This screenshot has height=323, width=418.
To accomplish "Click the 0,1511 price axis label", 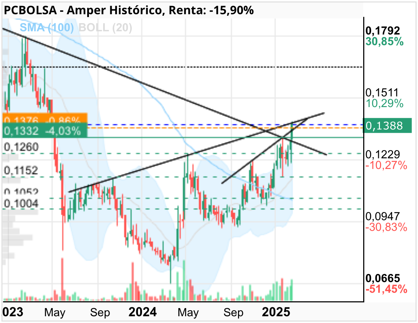I will 382,92.
